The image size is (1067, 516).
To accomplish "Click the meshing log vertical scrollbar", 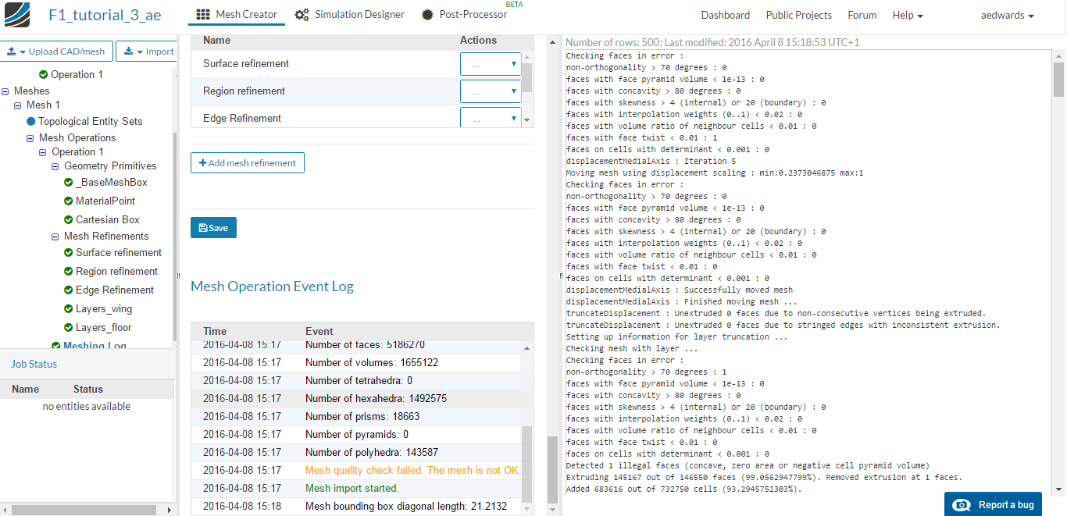I will tap(1058, 78).
